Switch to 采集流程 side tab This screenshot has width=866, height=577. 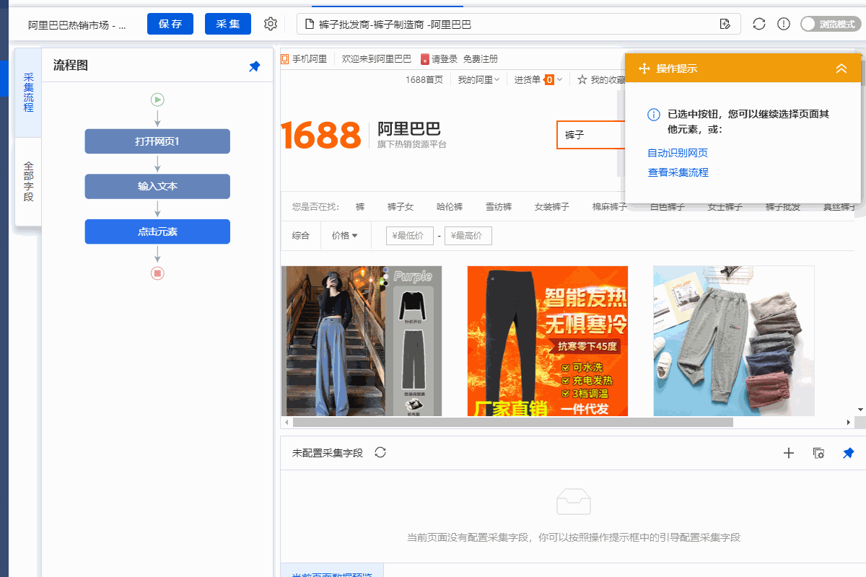[x=28, y=92]
